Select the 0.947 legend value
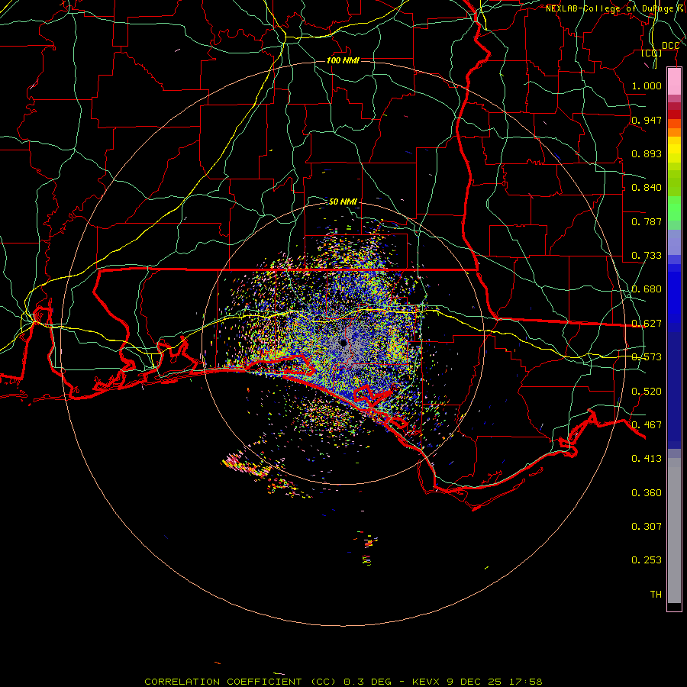 pos(647,120)
